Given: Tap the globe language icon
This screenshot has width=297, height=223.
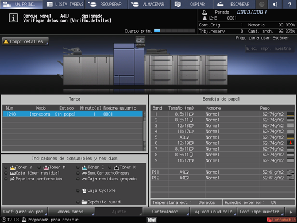Looking at the screenshot, I should click(262, 4).
